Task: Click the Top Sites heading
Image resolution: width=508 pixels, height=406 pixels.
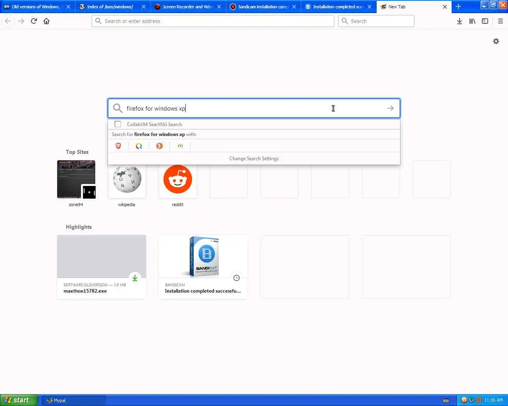Action: click(x=77, y=152)
